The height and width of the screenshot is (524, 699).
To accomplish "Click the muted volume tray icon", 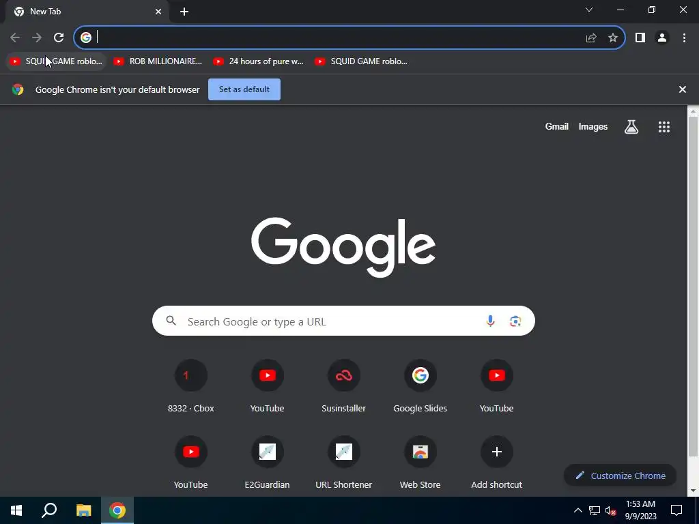I will pos(611,510).
